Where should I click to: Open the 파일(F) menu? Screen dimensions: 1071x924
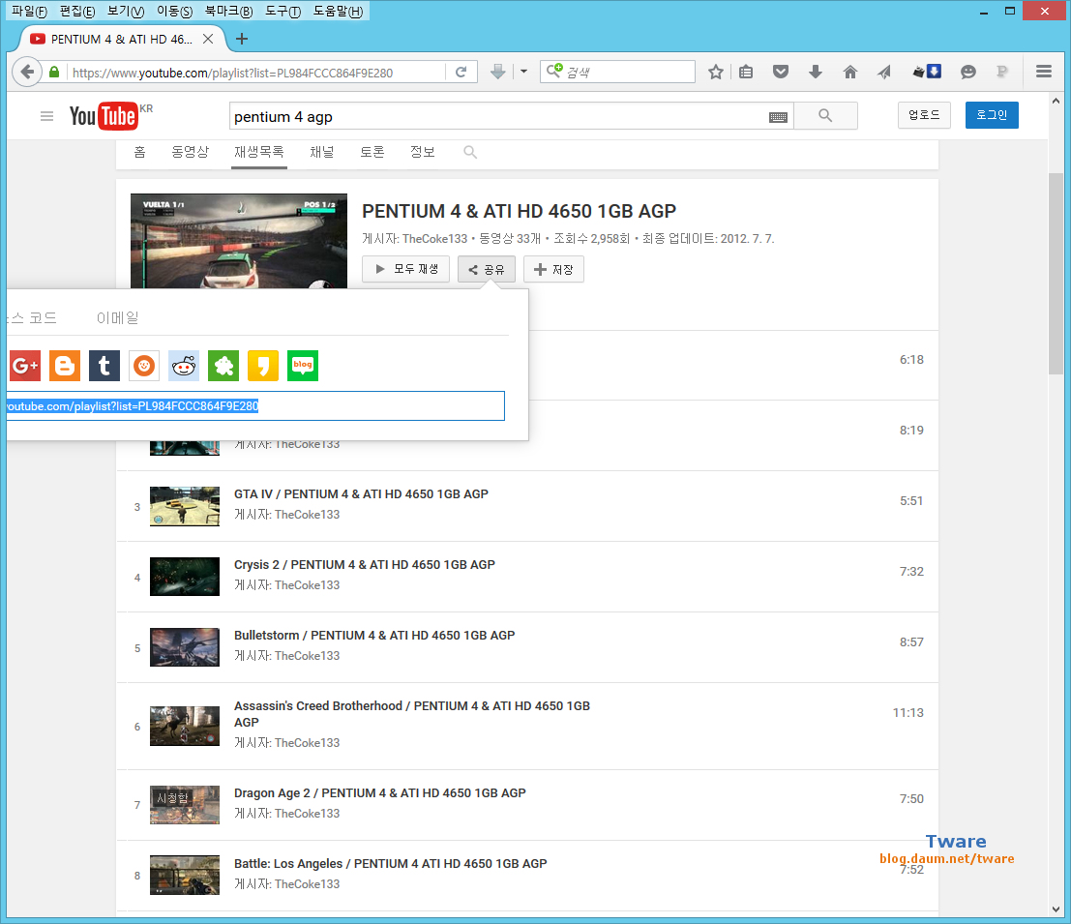pos(29,11)
